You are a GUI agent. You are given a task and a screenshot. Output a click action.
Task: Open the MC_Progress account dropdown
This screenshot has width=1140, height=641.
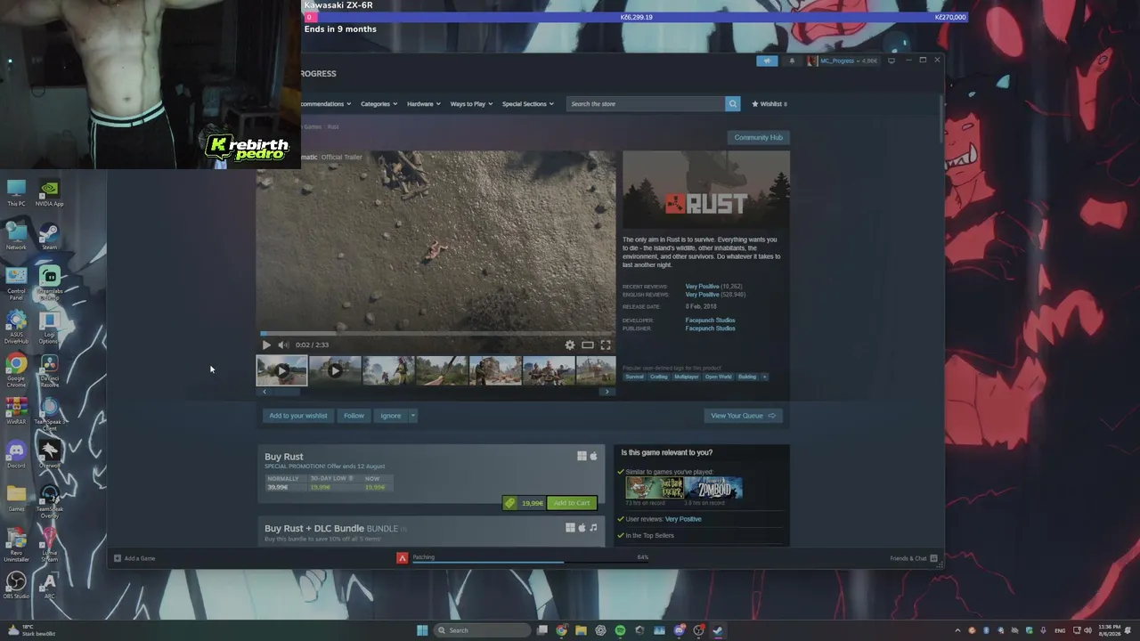843,61
